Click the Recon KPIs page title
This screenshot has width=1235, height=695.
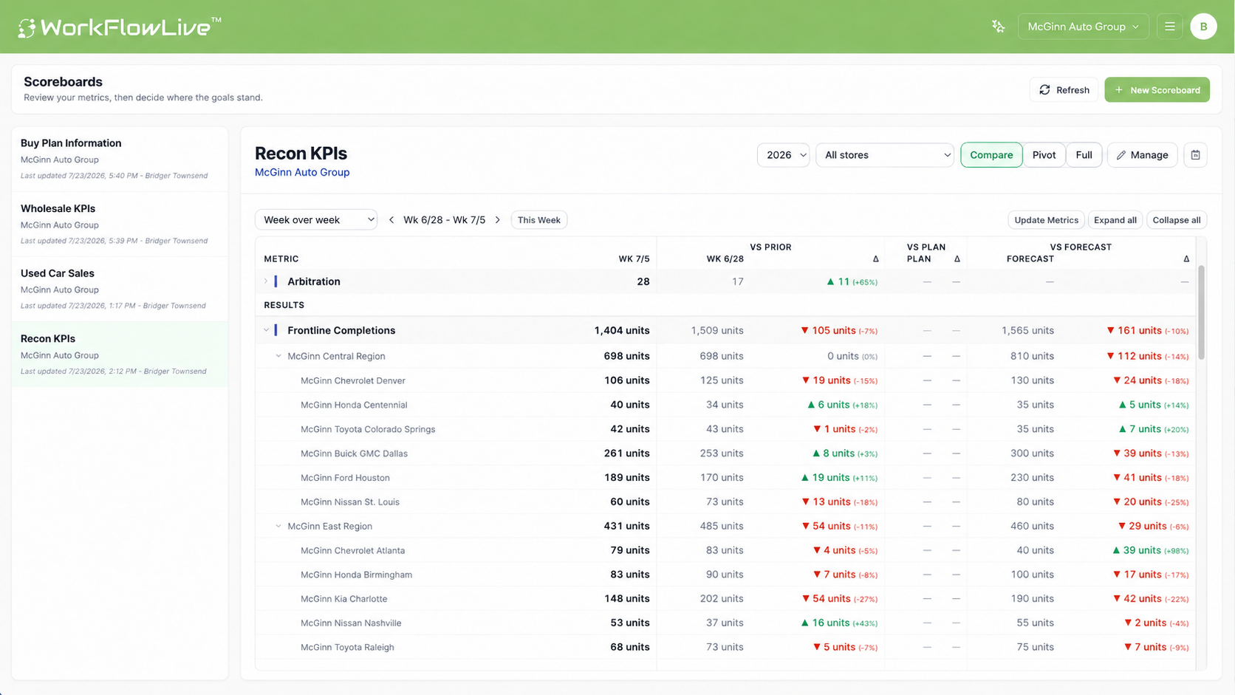301,154
